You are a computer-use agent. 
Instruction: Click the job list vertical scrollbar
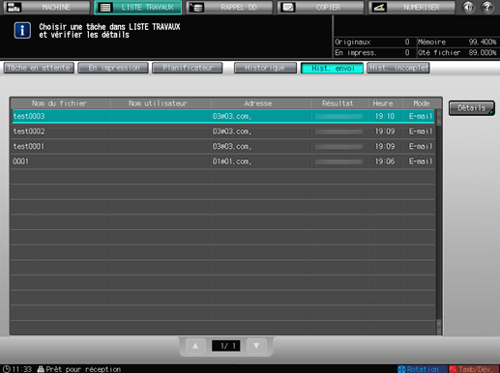coord(439,222)
